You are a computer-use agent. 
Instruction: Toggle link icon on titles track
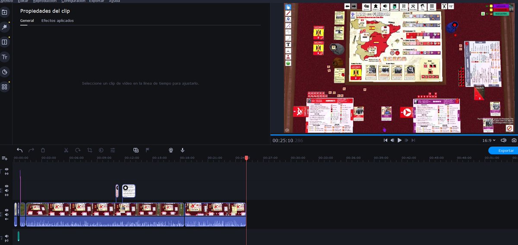point(6,174)
